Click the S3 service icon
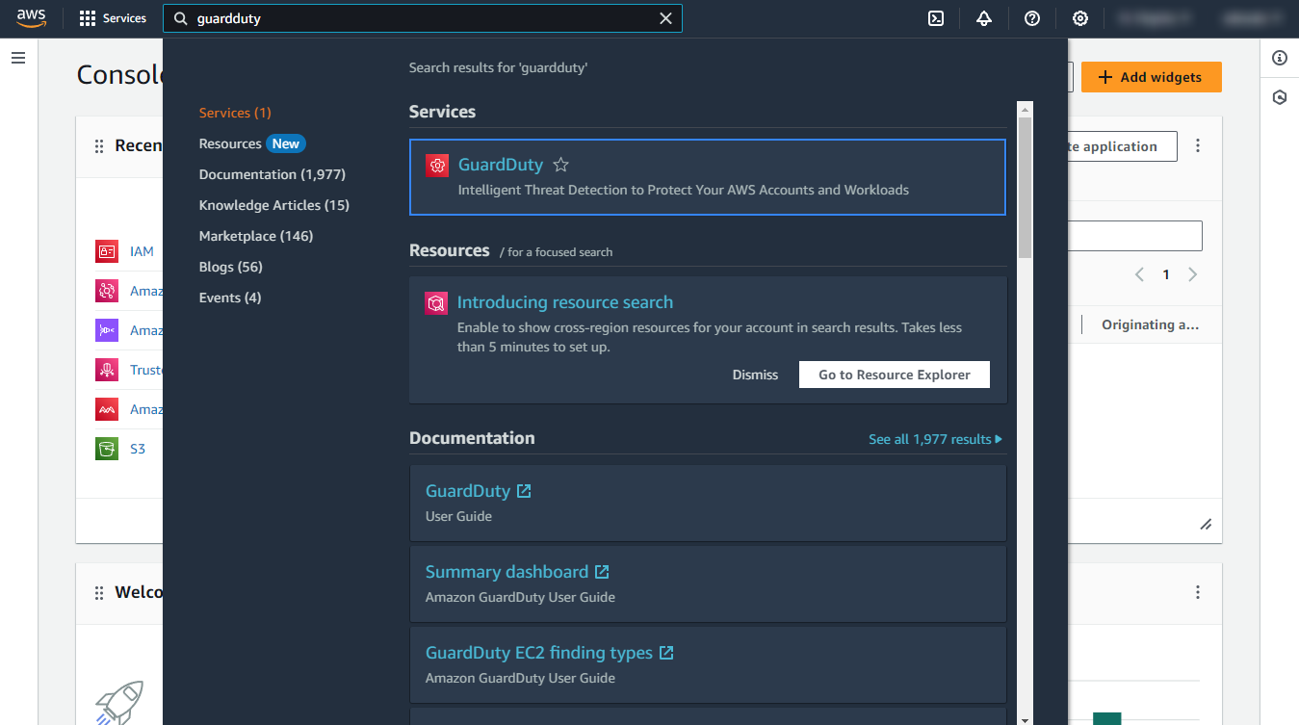 point(106,449)
